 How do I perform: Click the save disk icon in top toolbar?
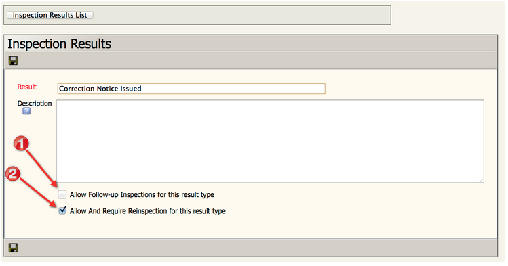[13, 60]
